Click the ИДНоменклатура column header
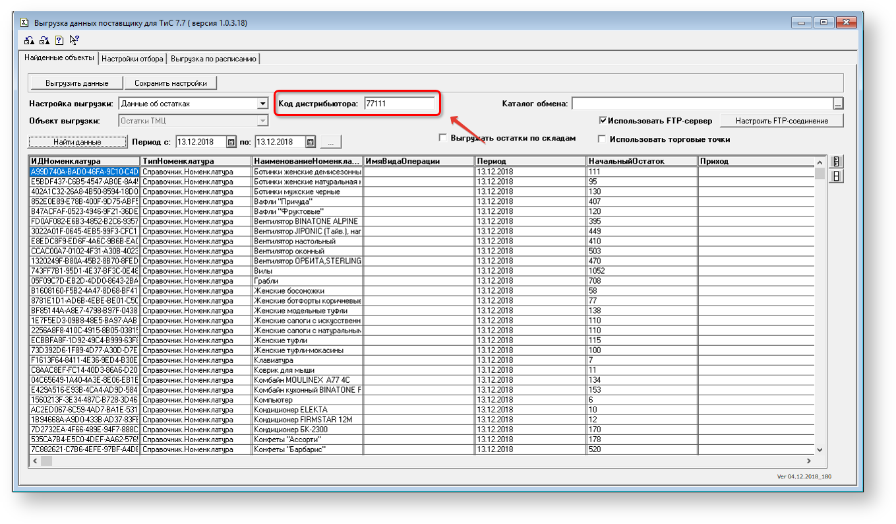 (x=85, y=161)
